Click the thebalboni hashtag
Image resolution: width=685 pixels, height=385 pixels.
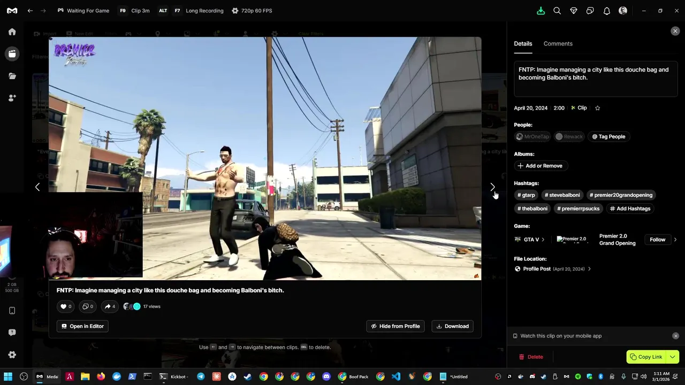click(x=532, y=209)
